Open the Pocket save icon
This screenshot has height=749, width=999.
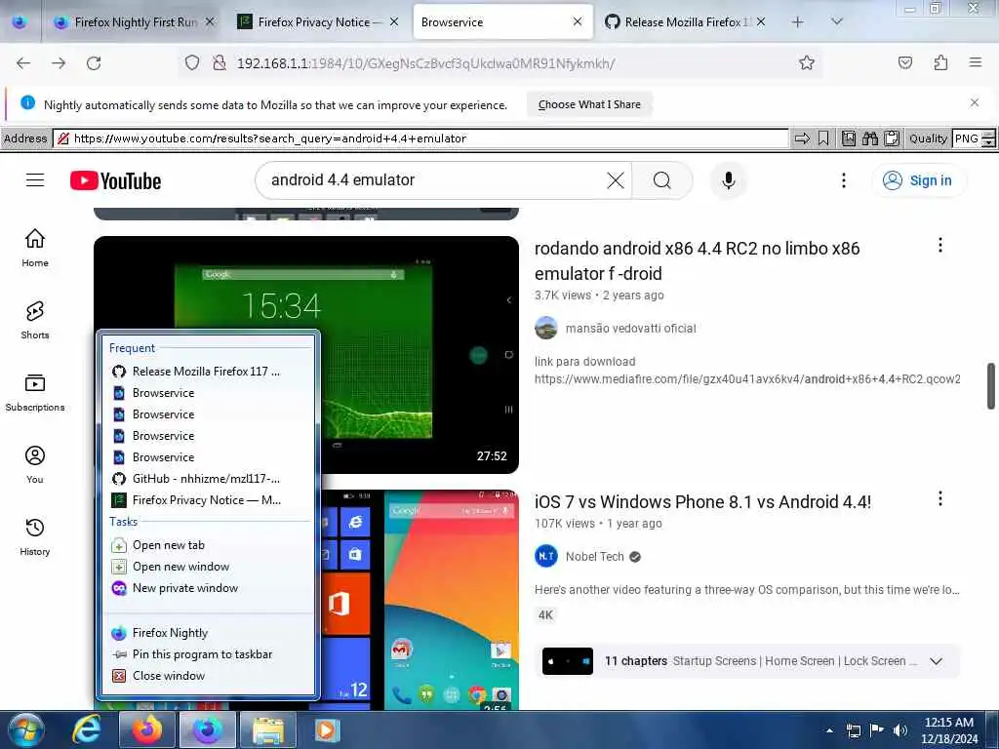pos(905,62)
